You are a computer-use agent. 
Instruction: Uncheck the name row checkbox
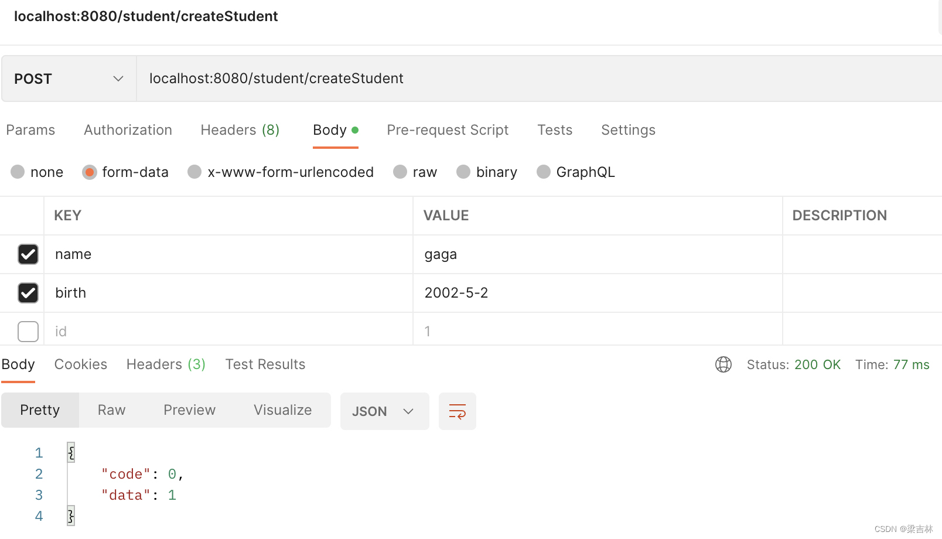tap(28, 254)
